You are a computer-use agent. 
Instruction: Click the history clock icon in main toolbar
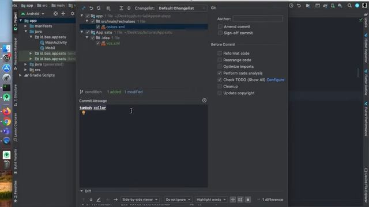[291, 5]
